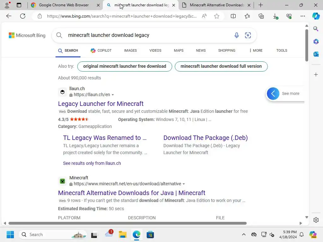Search using image visual search icon
The image size is (323, 242).
pos(248,35)
